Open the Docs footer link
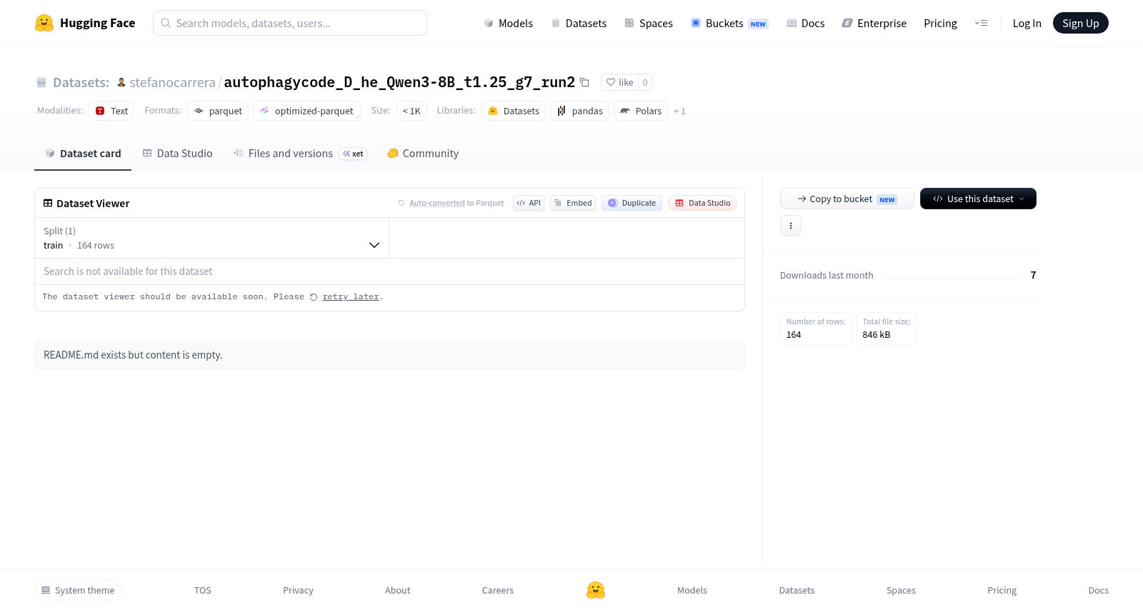The image size is (1143, 615). [x=1098, y=590]
